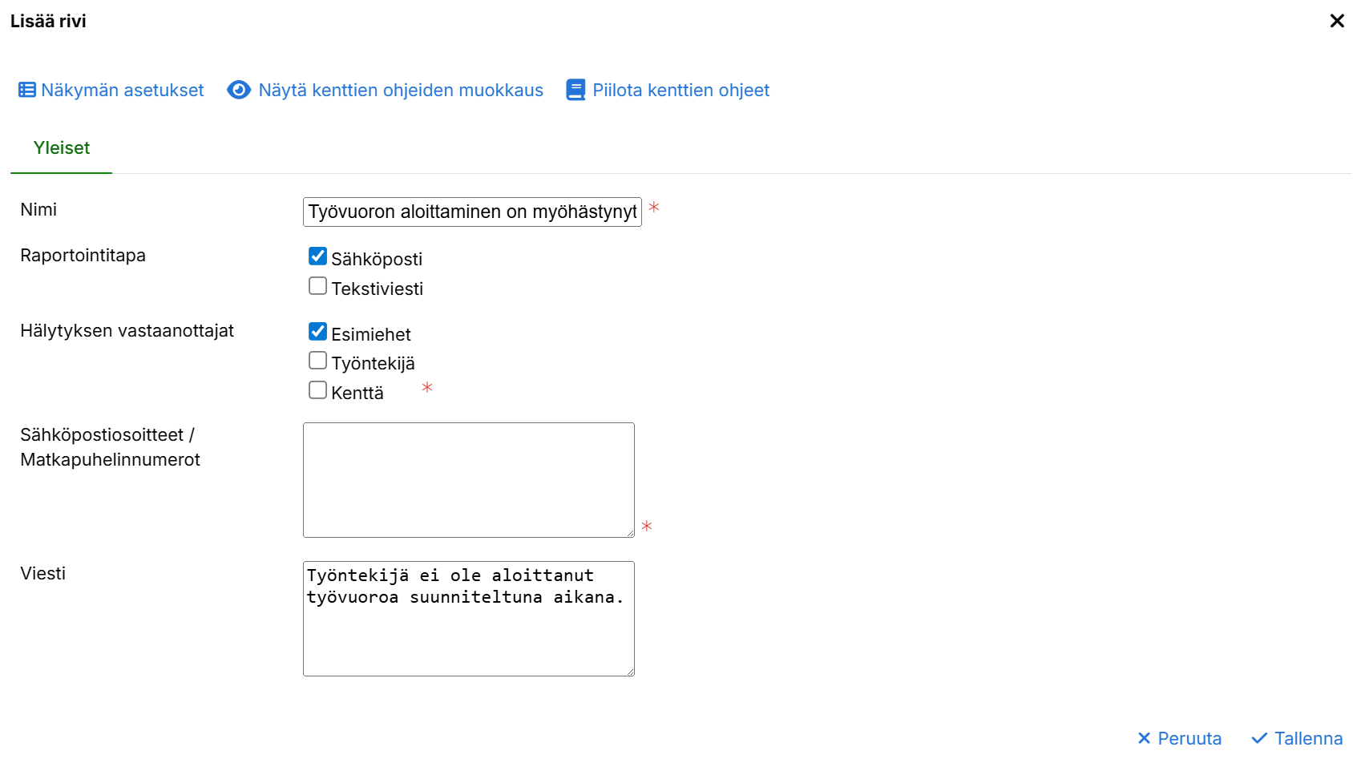
Task: Click the Näkymän asetukset list icon
Action: point(27,90)
